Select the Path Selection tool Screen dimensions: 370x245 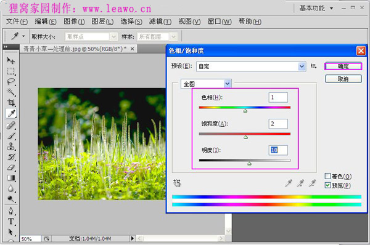click(10, 232)
